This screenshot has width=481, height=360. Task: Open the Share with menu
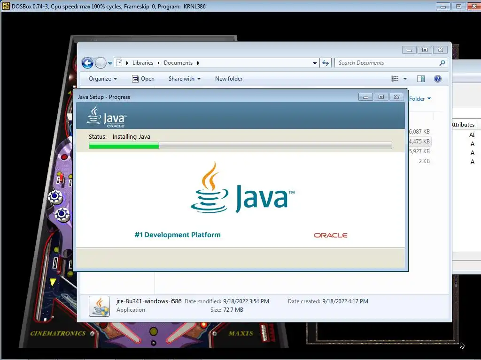[x=184, y=79]
